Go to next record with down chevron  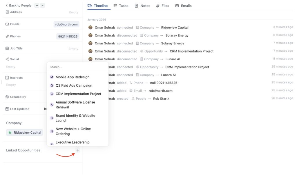click(42, 6)
